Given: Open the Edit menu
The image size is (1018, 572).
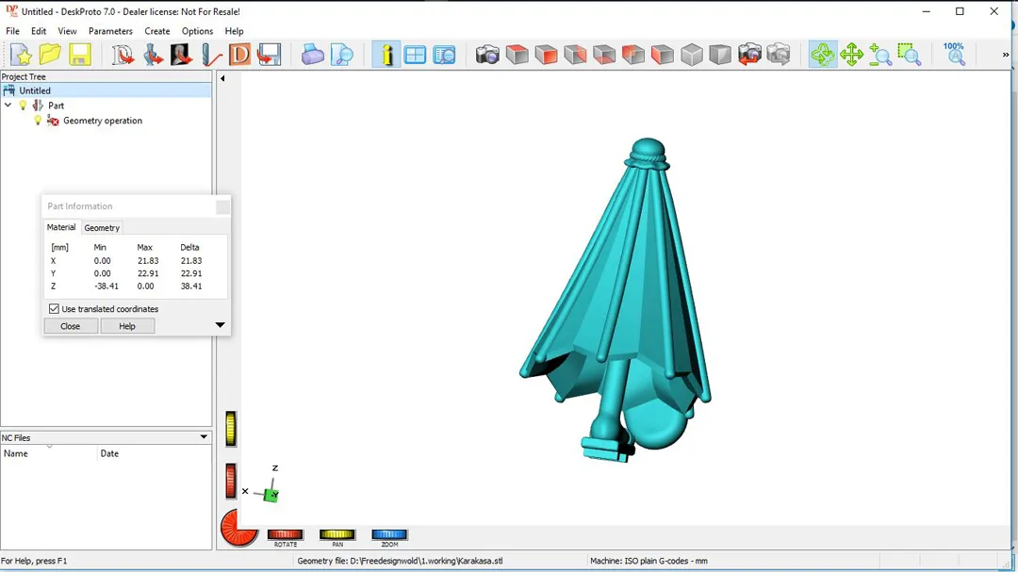Looking at the screenshot, I should pos(39,31).
